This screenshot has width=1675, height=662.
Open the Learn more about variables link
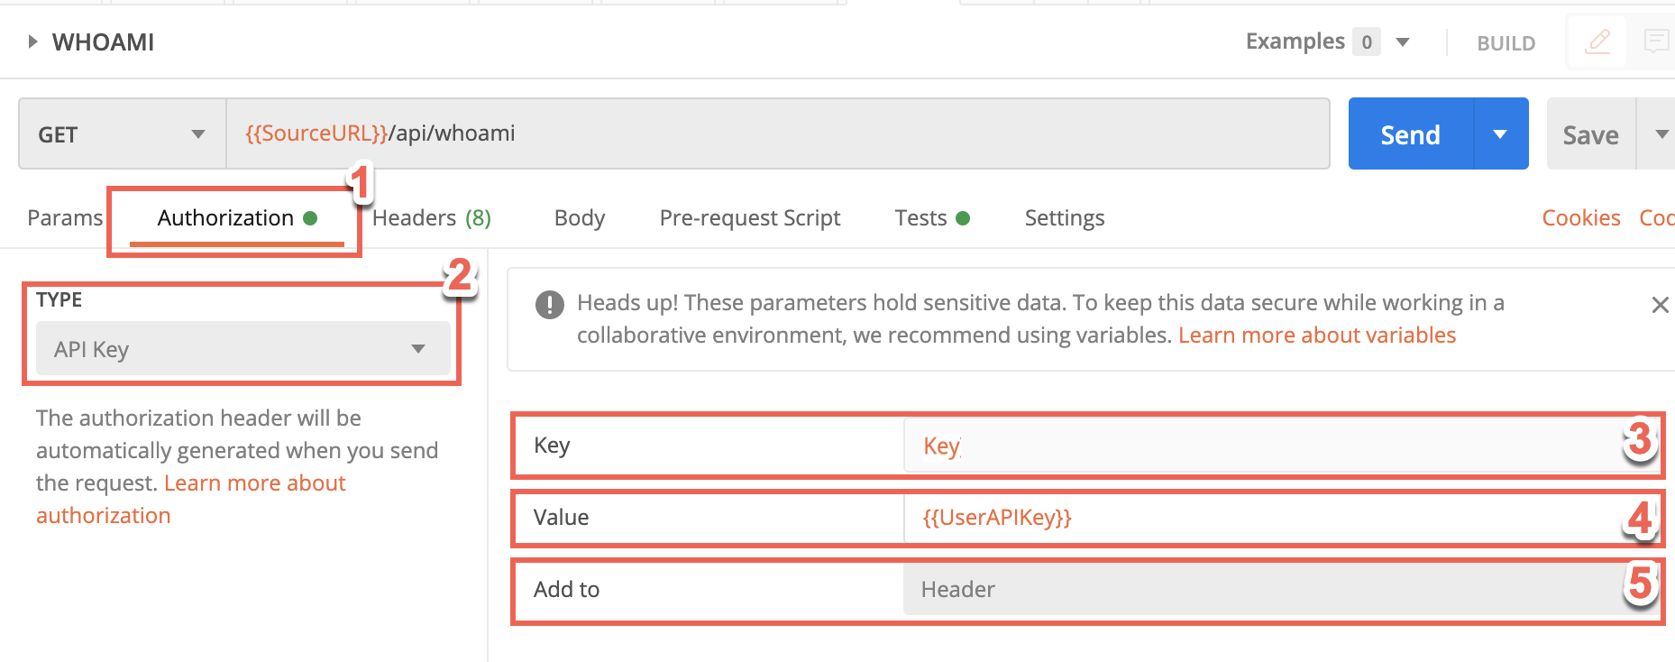[x=1316, y=336]
